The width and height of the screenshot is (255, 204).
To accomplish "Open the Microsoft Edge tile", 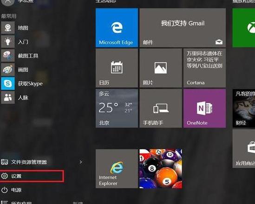I will point(117,28).
